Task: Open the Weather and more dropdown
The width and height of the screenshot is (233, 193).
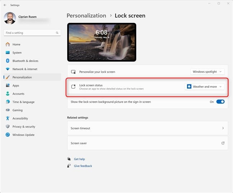Action: 205,86
